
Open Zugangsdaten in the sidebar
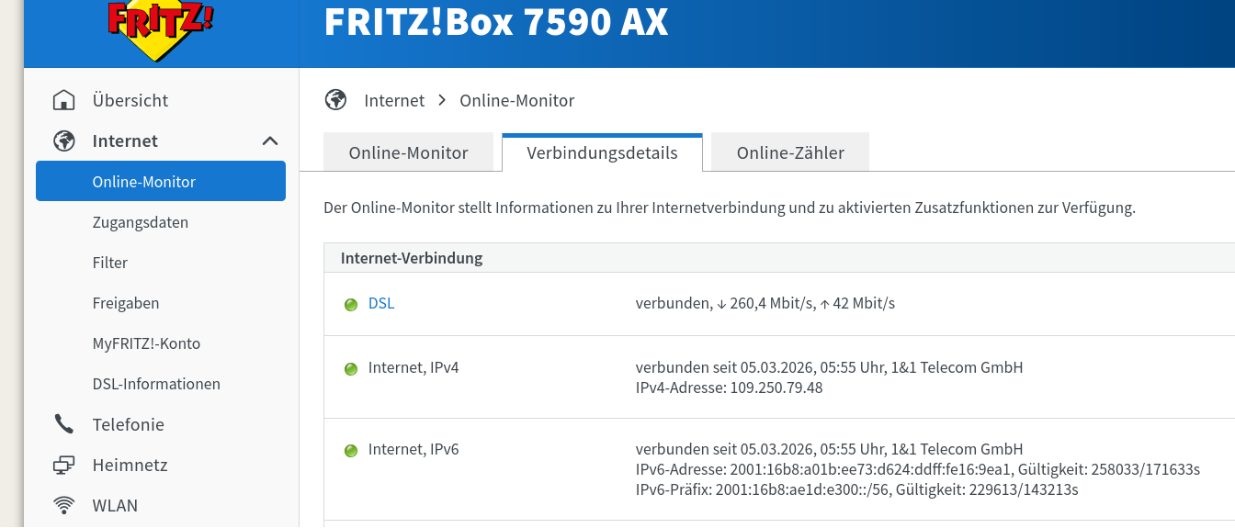pos(141,222)
